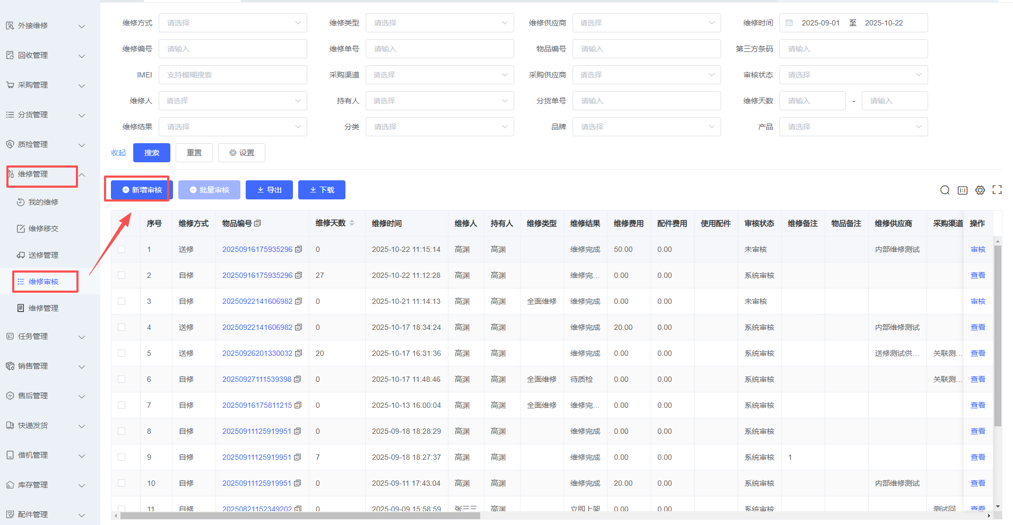Check the checkbox for row 1
Viewport: 1013px width, 525px height.
point(122,249)
